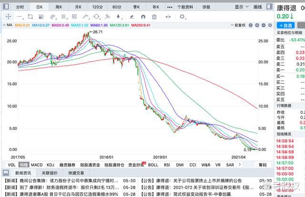The width and height of the screenshot is (305, 197).
Task: Open the more periods ellipsis menu
Action: click(170, 7)
